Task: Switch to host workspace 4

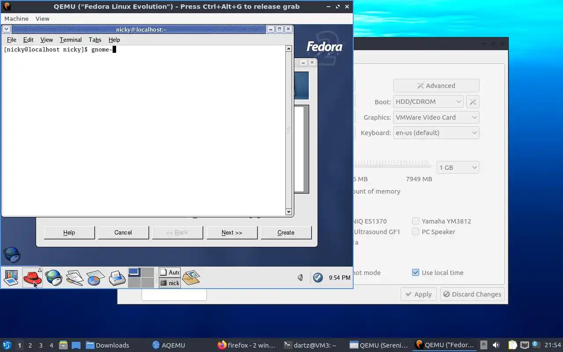Action: (51, 345)
